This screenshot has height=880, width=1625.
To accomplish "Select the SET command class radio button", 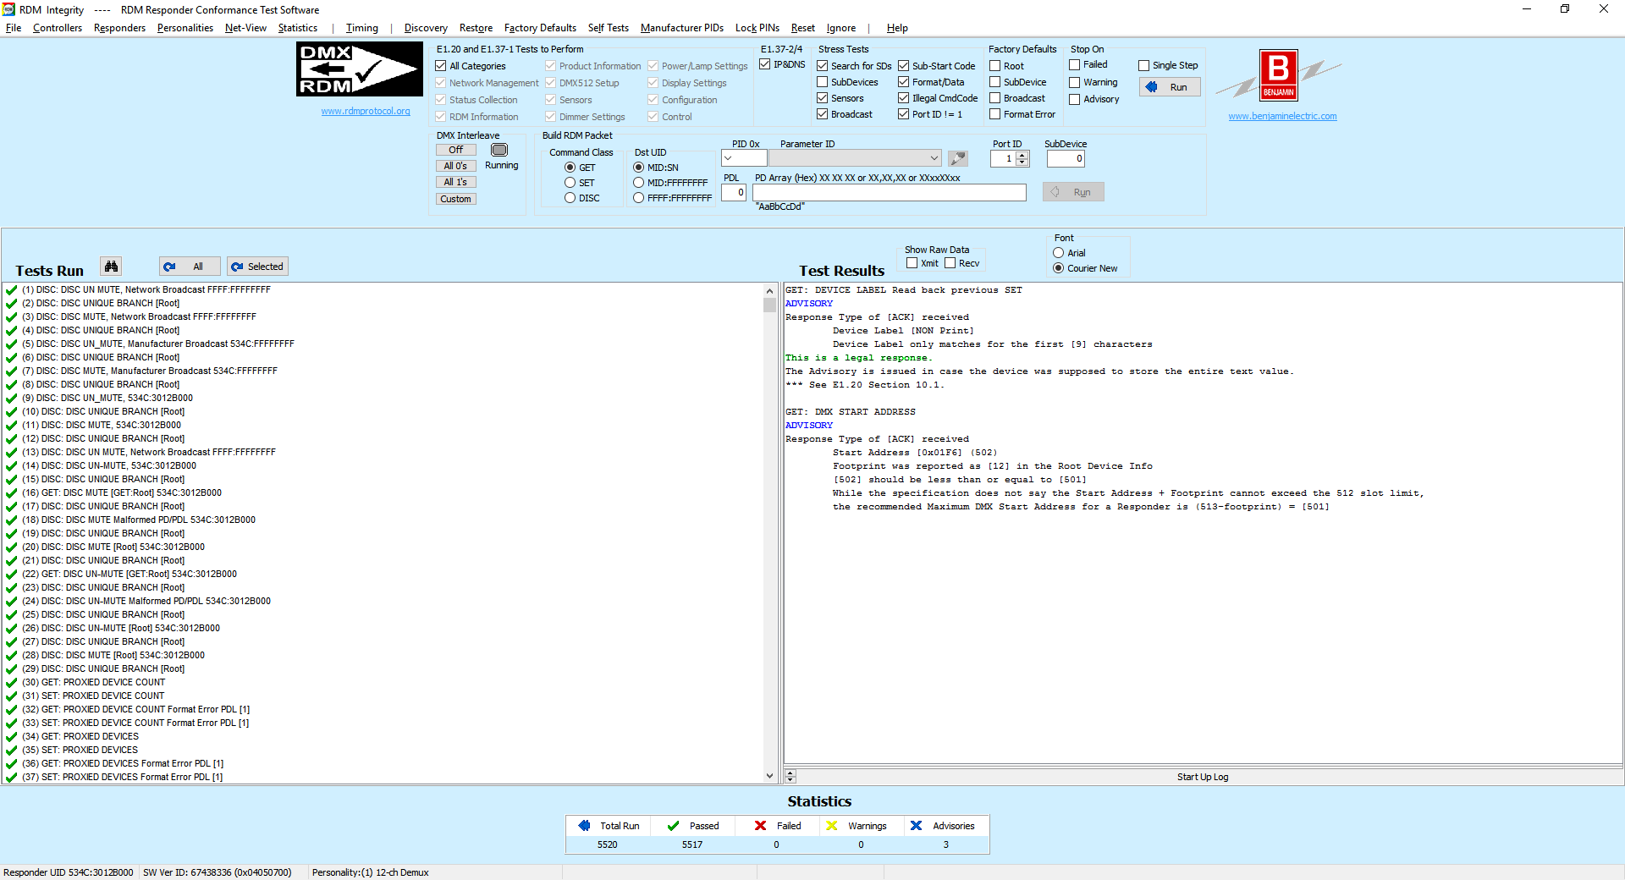I will point(570,183).
